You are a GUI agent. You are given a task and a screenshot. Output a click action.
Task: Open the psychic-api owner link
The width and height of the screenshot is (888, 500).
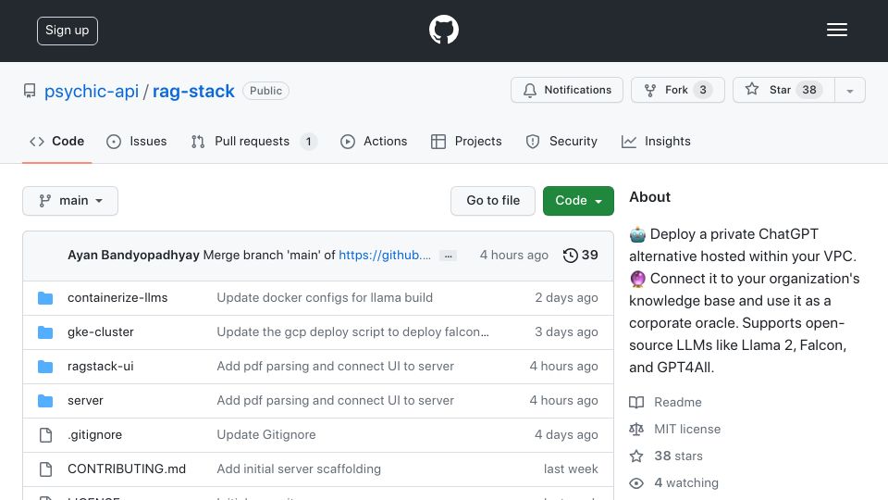tap(92, 91)
